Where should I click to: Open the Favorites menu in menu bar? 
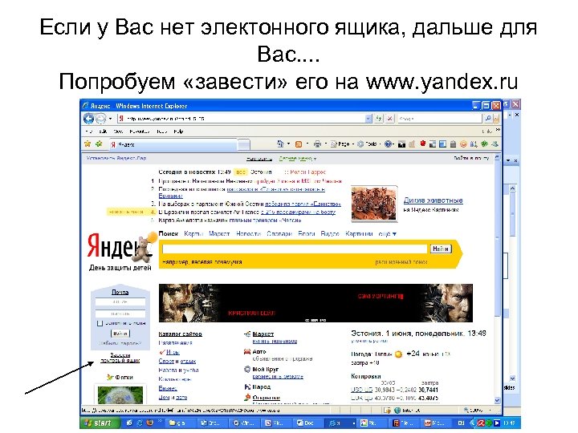coord(140,132)
